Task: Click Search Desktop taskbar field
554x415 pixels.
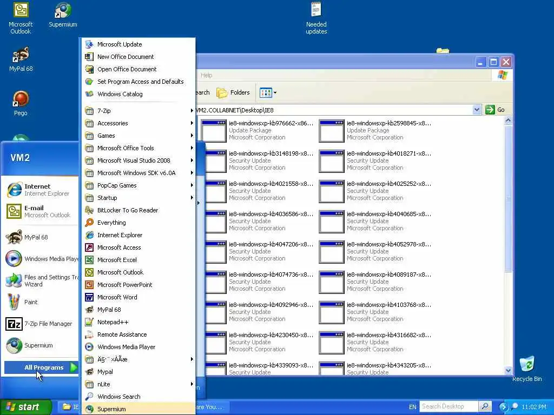Action: [x=449, y=406]
